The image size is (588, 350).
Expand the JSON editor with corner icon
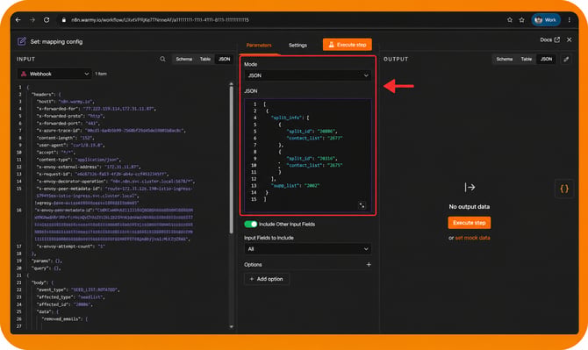click(362, 205)
